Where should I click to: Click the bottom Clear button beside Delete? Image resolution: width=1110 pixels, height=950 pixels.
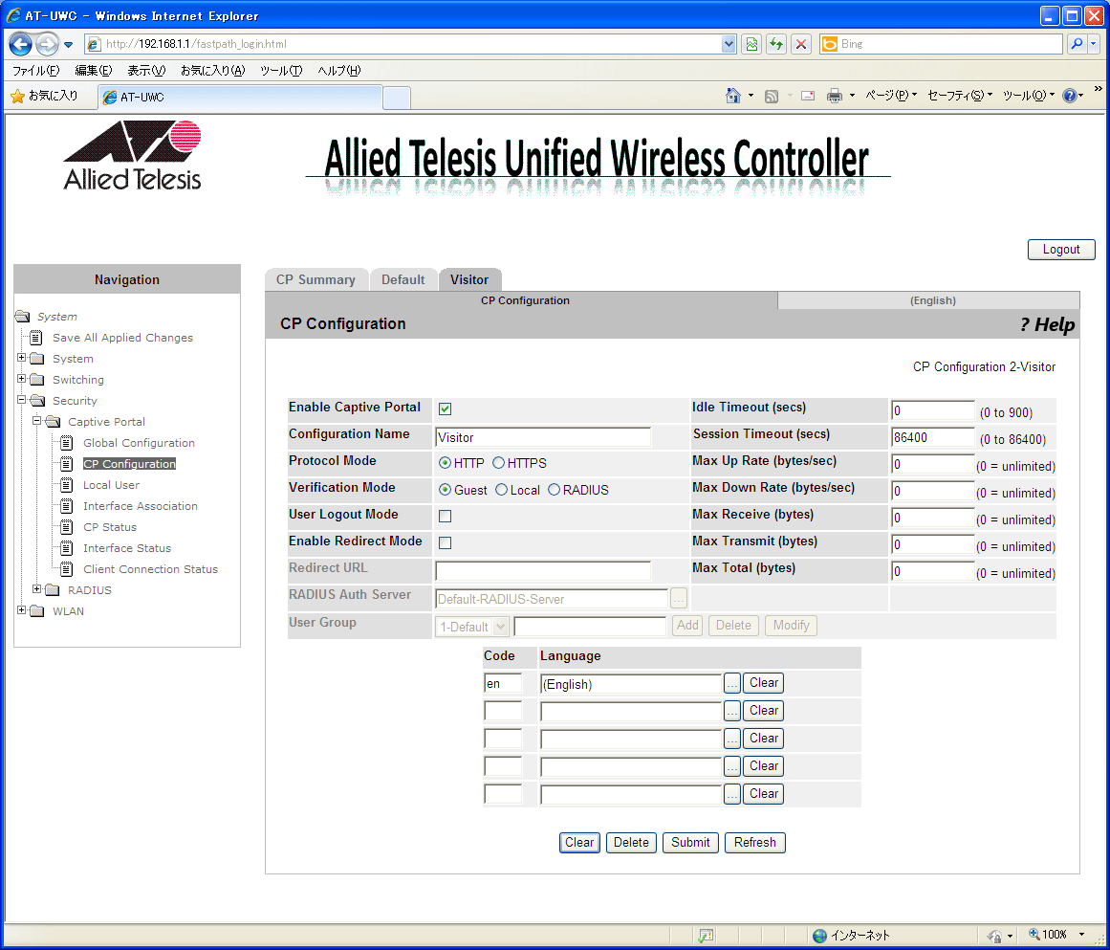(x=579, y=842)
